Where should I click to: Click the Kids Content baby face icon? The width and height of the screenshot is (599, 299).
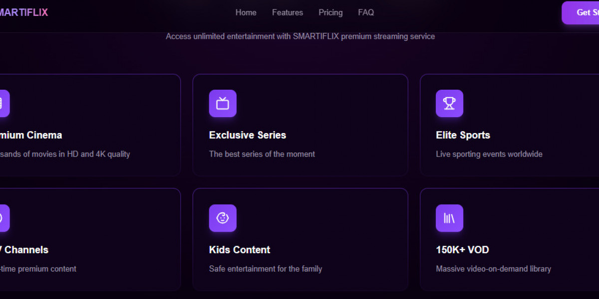pos(223,218)
